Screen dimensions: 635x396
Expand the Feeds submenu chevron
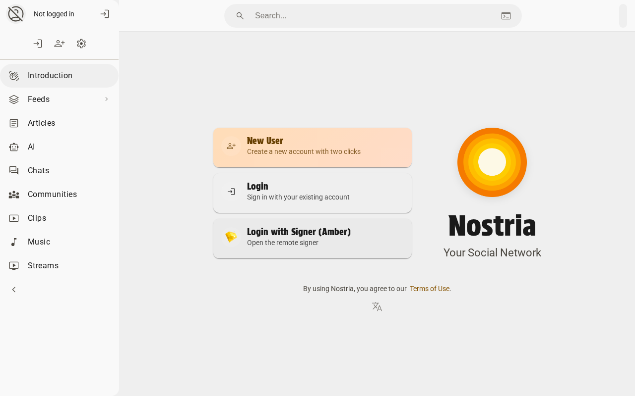pos(106,99)
